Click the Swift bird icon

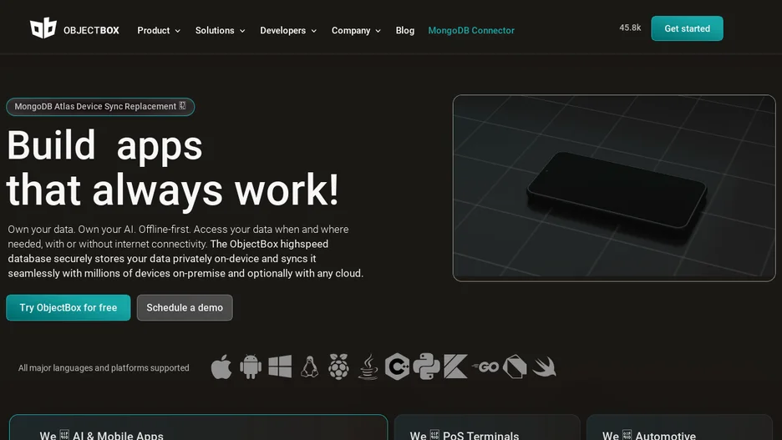tap(544, 367)
